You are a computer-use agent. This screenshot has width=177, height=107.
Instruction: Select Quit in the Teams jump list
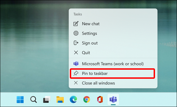tap(113, 53)
